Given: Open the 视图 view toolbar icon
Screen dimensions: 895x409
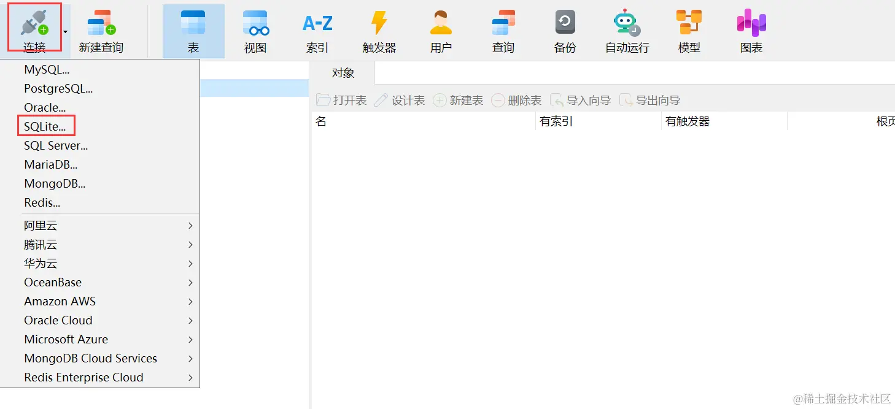Looking at the screenshot, I should 255,23.
